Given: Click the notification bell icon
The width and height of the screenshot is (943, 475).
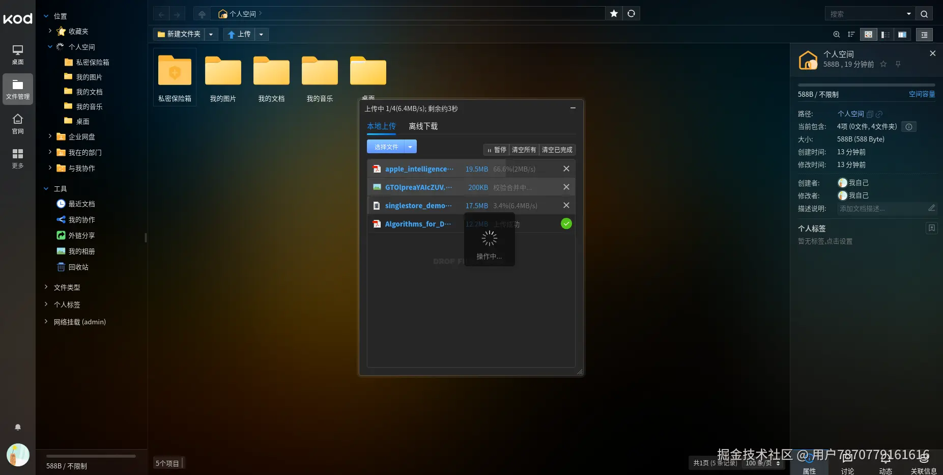Looking at the screenshot, I should pyautogui.click(x=18, y=427).
